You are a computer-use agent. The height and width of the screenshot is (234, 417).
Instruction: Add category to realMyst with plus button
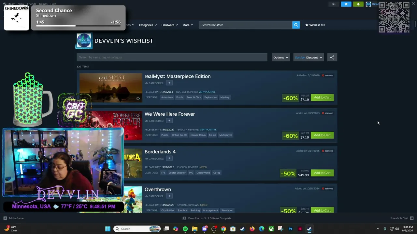(x=169, y=83)
